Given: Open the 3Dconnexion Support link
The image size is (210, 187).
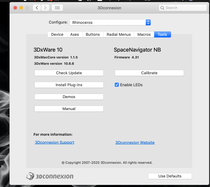Looking at the screenshot, I should (54, 143).
